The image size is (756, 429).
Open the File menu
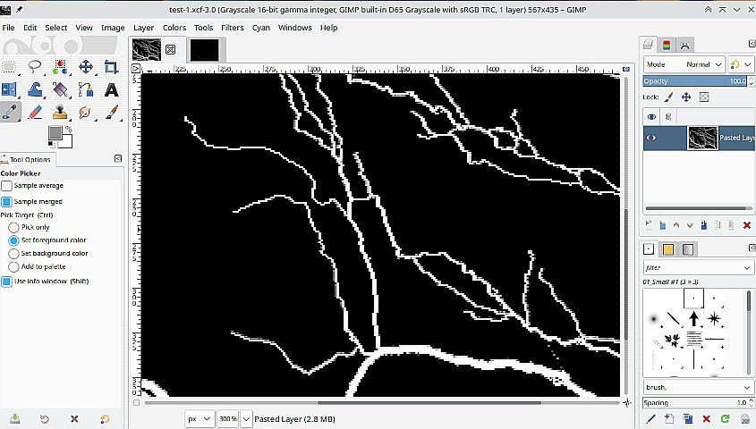(8, 28)
